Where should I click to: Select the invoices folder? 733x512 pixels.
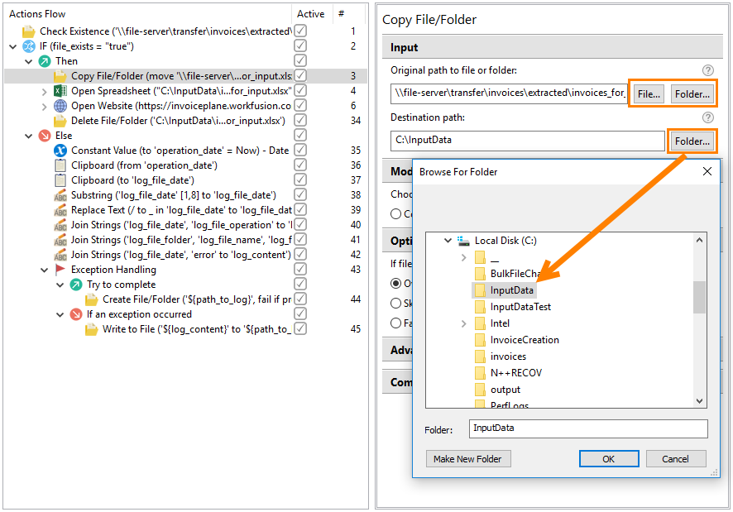click(x=508, y=356)
